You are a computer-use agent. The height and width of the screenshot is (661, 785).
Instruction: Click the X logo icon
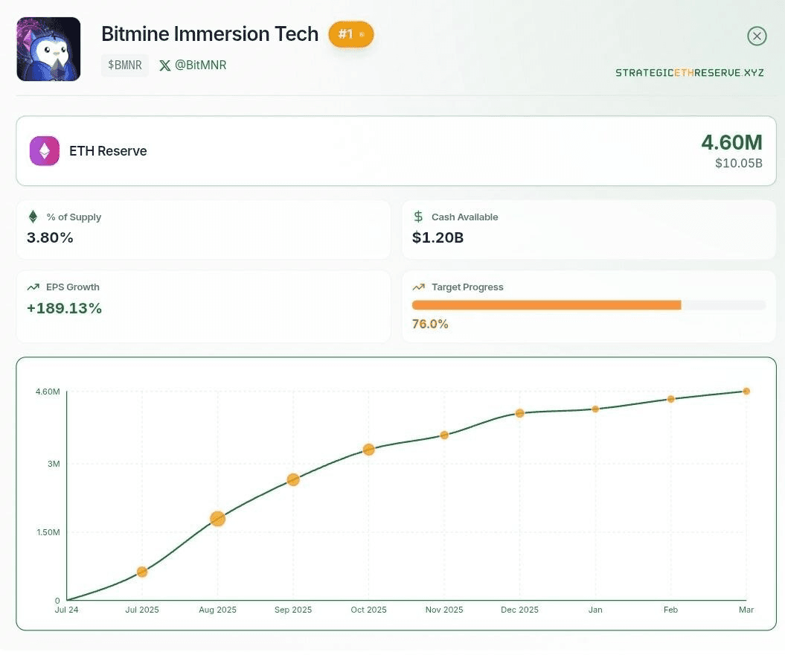(x=164, y=66)
